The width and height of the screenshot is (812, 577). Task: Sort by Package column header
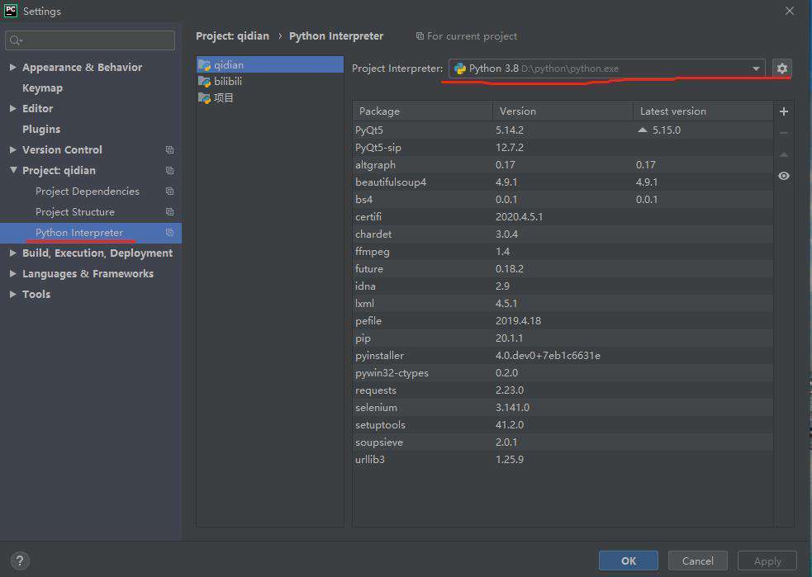pyautogui.click(x=423, y=111)
